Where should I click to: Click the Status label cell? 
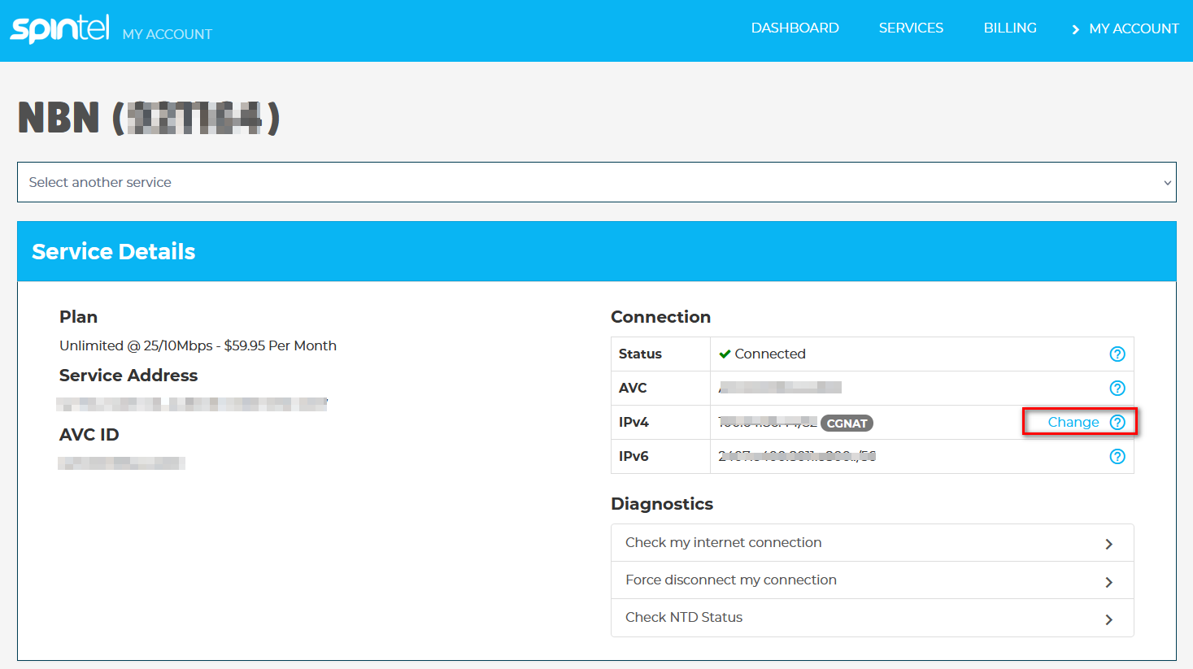(x=660, y=354)
